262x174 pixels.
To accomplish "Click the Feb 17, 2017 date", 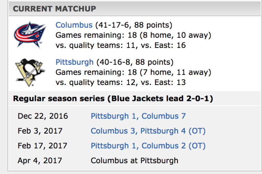I will point(42,146).
